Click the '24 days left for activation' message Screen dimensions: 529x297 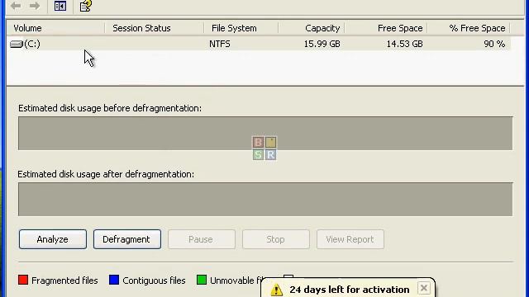(349, 290)
